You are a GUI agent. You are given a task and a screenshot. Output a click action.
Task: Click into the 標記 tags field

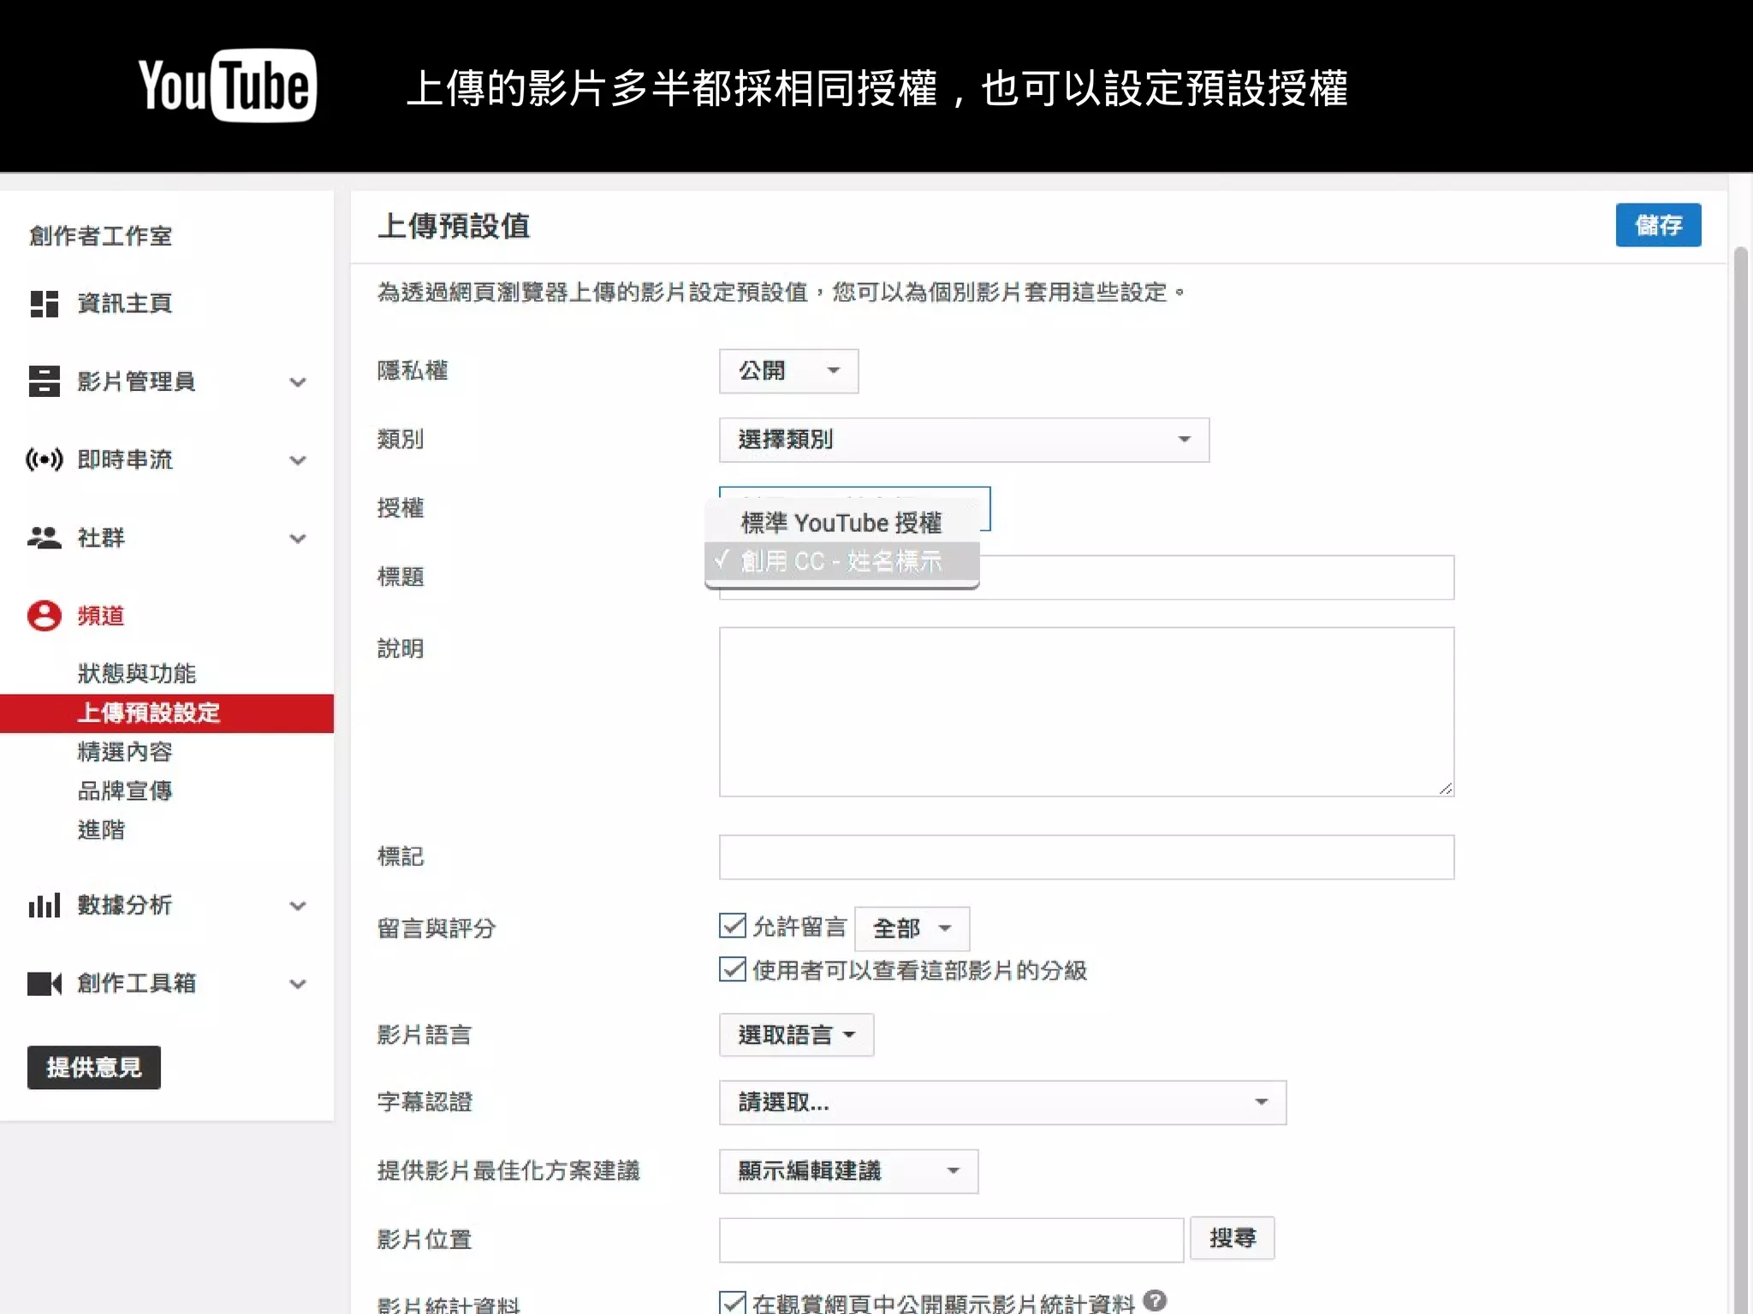coord(1086,857)
